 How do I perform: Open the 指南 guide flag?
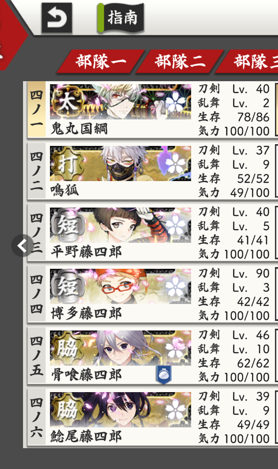121,17
